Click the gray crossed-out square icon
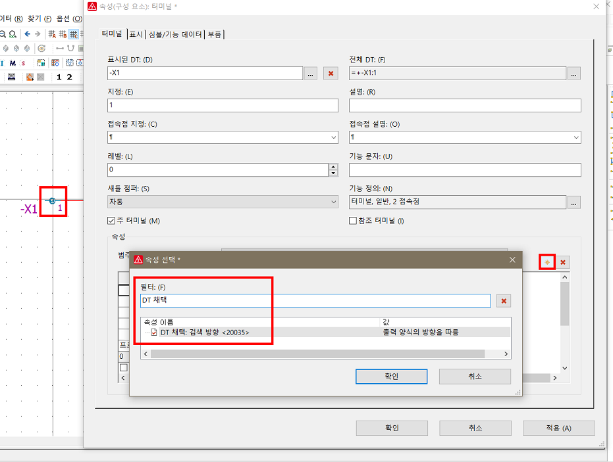 click(x=41, y=77)
